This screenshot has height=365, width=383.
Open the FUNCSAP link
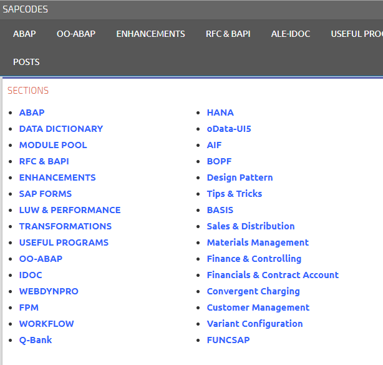228,340
